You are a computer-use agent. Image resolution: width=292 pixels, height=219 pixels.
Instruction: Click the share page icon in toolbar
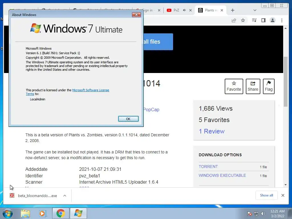[x=234, y=20]
